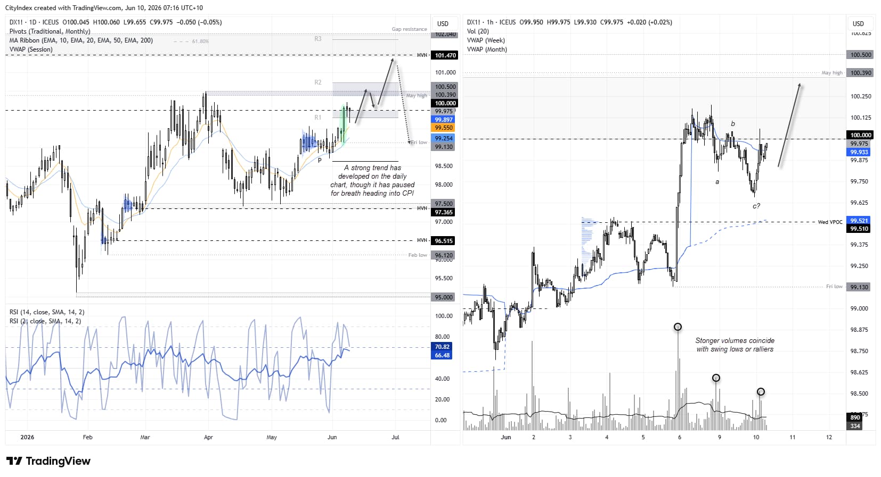Click the hourly chart DX1! 1h ICEUS symbol legend
Image resolution: width=881 pixels, height=477 pixels.
(x=569, y=22)
